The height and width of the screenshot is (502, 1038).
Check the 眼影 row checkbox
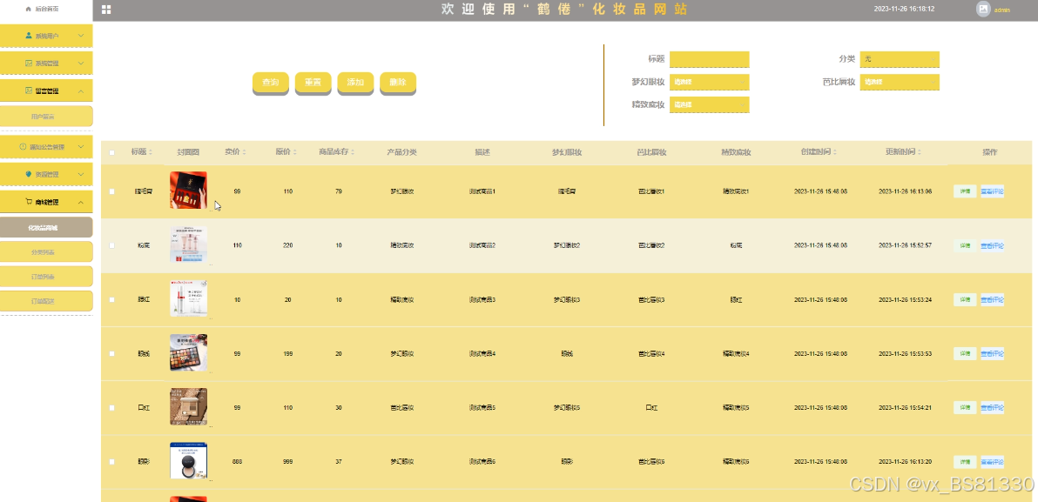pos(111,462)
